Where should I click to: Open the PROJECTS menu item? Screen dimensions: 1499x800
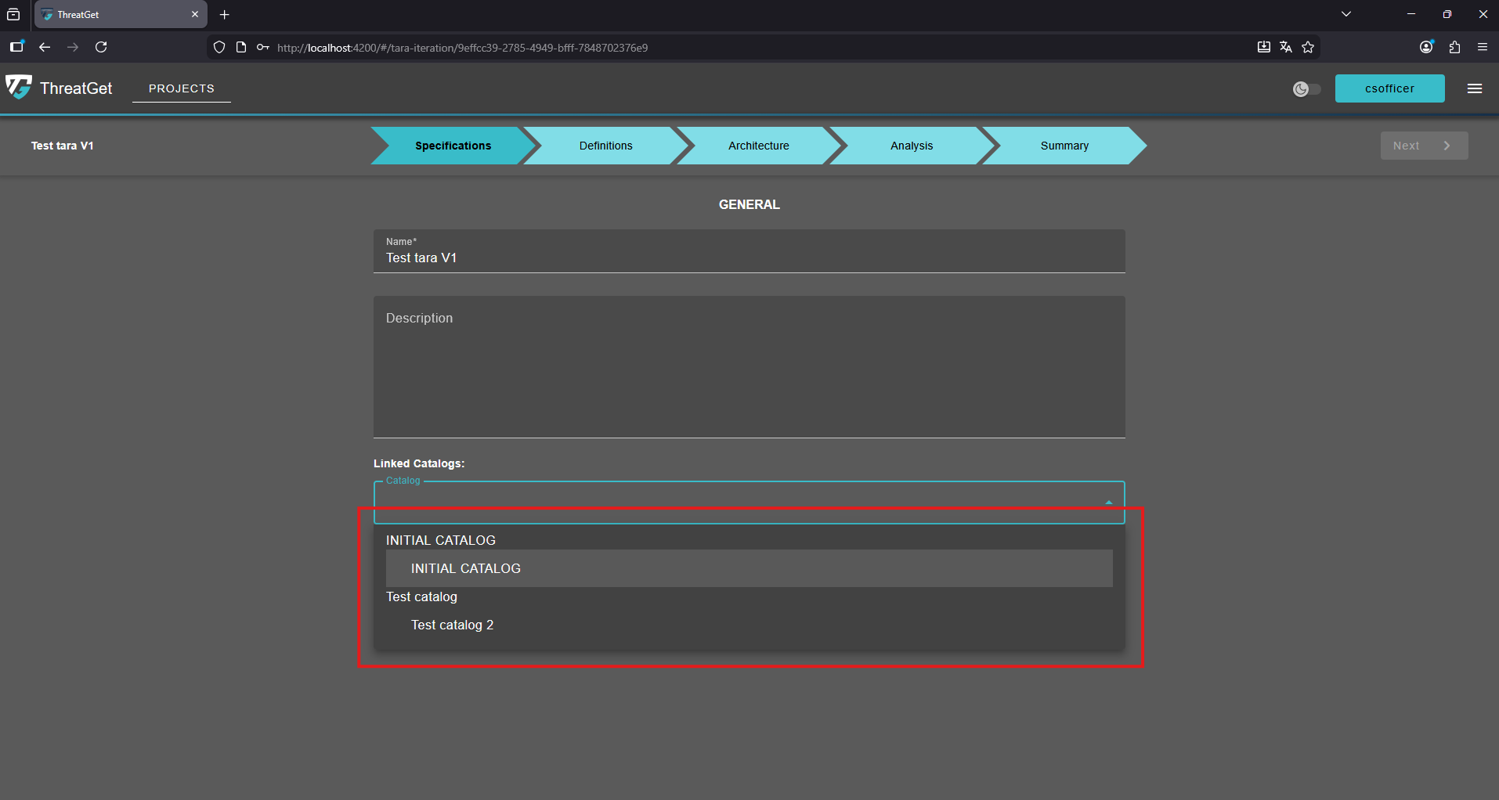point(181,88)
